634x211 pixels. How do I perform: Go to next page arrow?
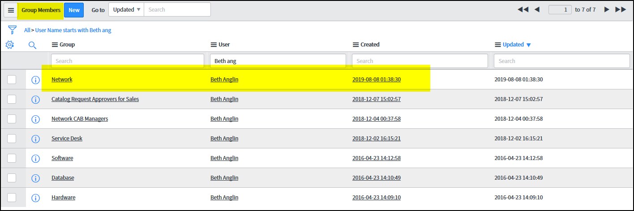[x=607, y=9]
